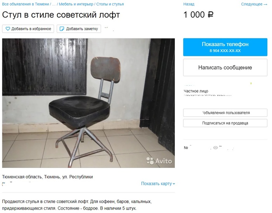Click the listing title Стул в стиле советский лофт
The height and width of the screenshot is (213, 272).
[61, 15]
